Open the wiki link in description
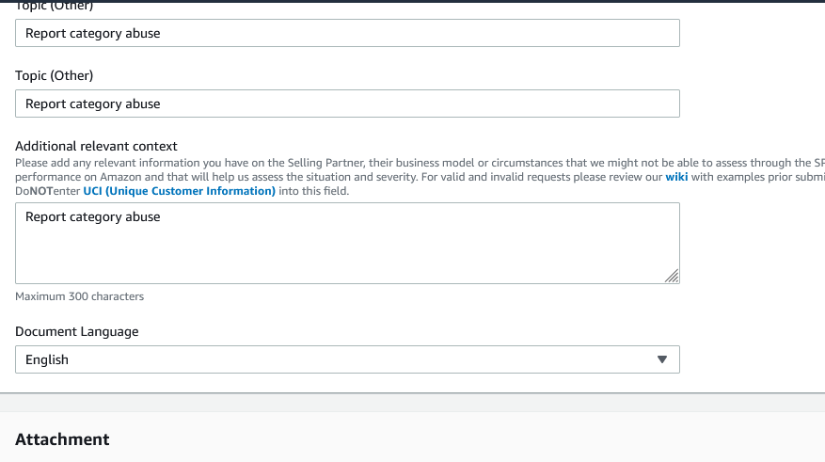Screen dimensions: 825x462 (x=675, y=177)
